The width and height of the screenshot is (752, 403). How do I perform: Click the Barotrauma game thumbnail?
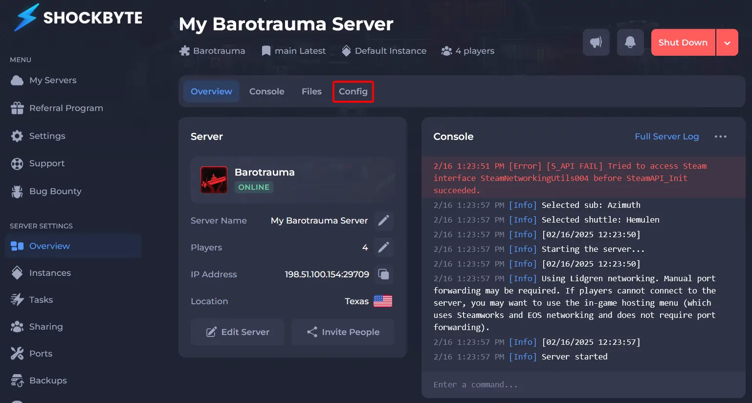(214, 179)
